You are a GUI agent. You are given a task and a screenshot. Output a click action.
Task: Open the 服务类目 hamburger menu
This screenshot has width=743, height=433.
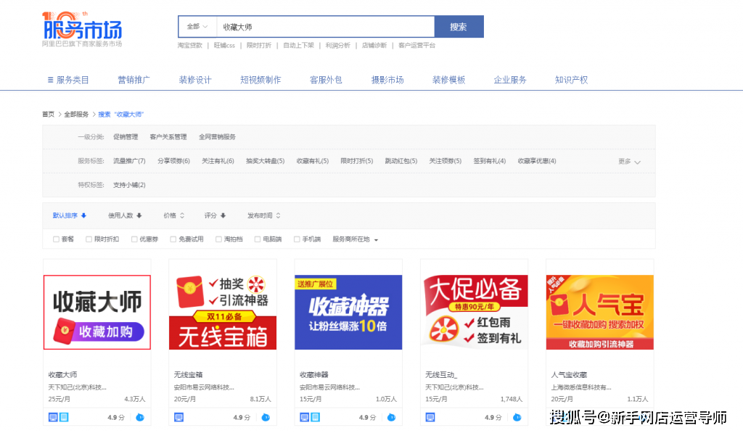[68, 80]
